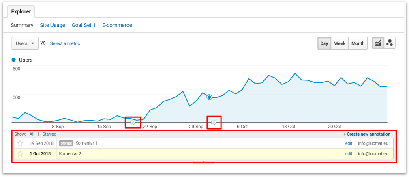
Task: Switch to Site Usage view
Action: click(x=52, y=25)
